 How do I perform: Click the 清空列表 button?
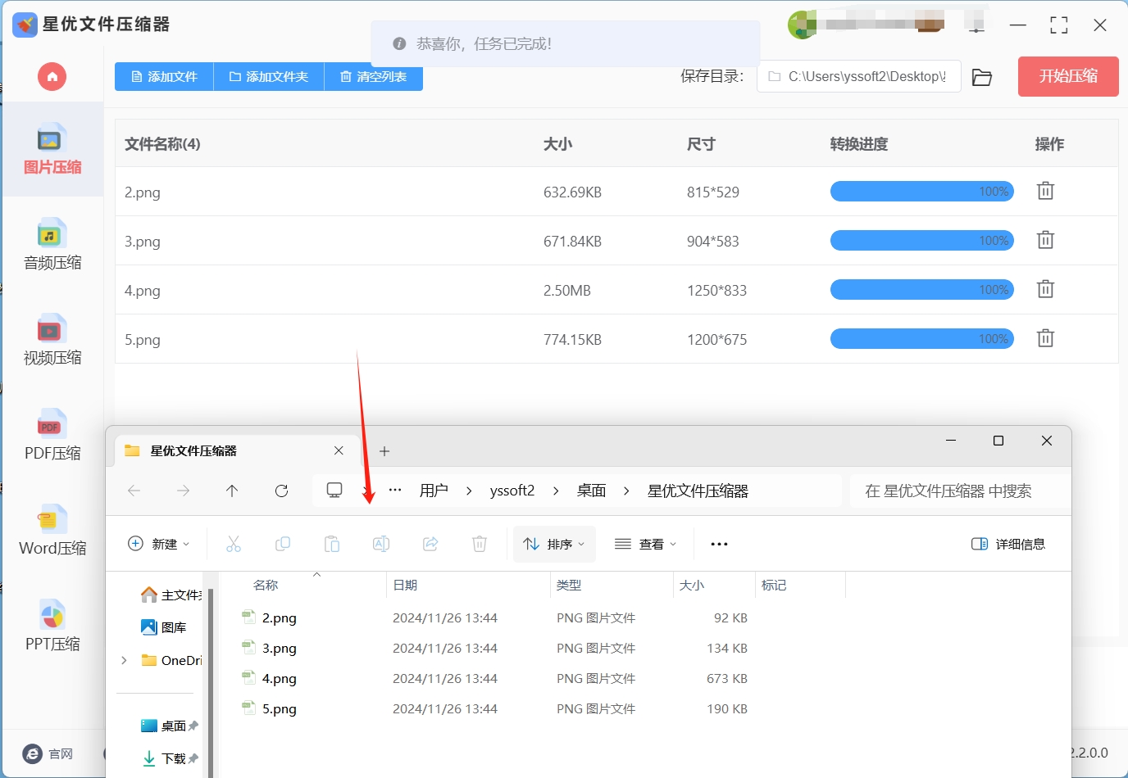[374, 77]
